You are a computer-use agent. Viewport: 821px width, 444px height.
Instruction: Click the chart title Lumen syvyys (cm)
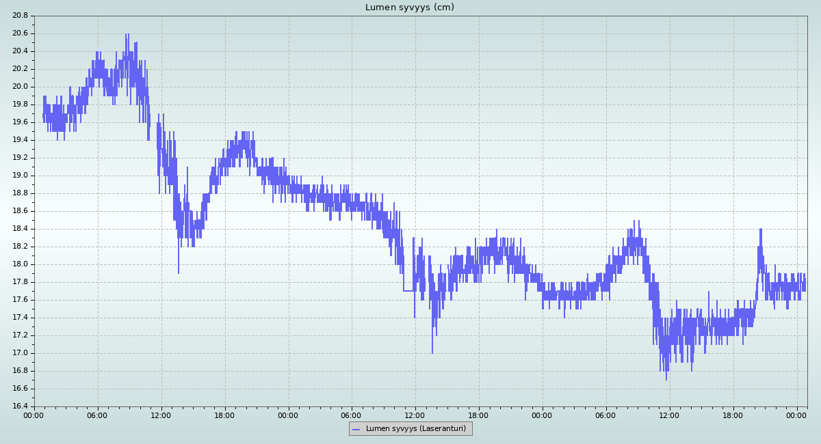tap(409, 8)
